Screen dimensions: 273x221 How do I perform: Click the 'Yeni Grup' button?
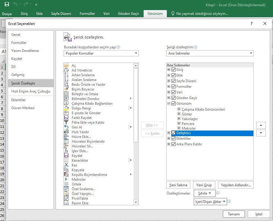point(204,185)
